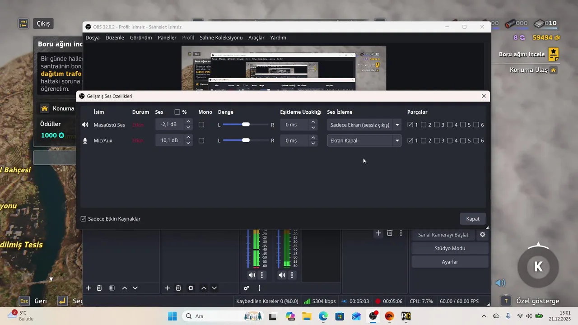Decrease Masaüstü Ses volume with down arrow

(188, 128)
